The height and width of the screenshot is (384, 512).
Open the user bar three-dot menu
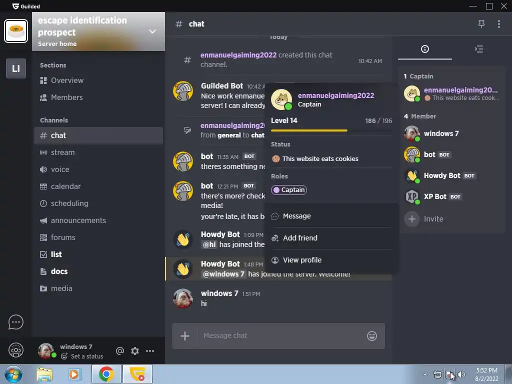(x=150, y=351)
